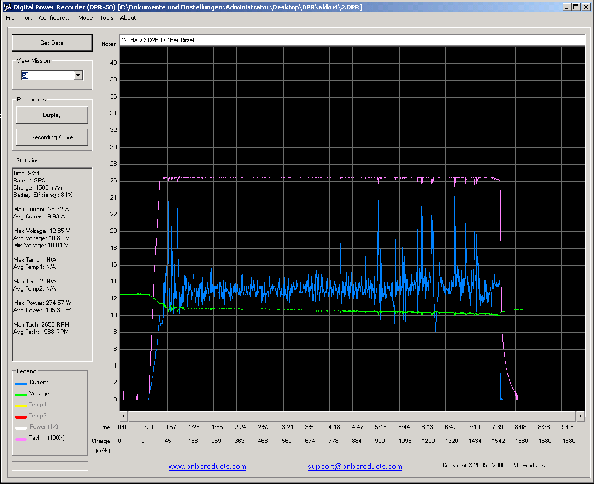594x484 pixels.
Task: Click the Time: 9:34 statistic
Action: (27, 174)
